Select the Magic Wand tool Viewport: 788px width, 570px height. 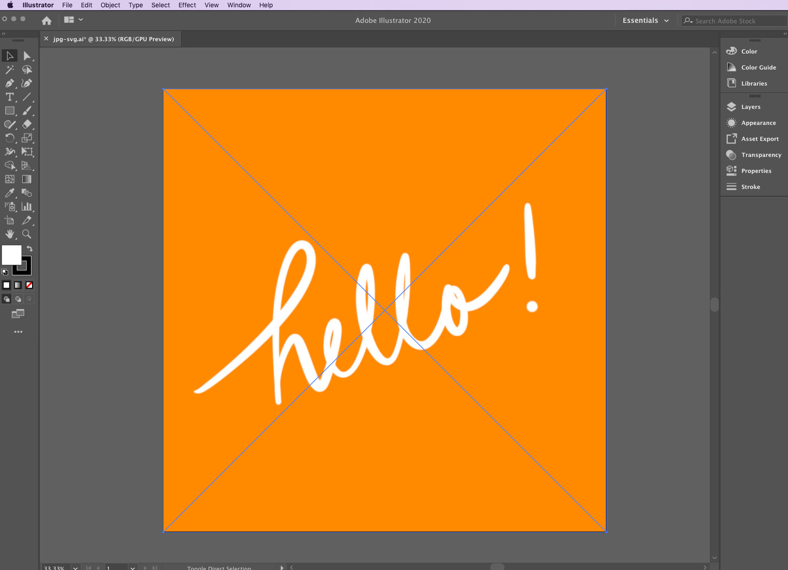tap(9, 69)
